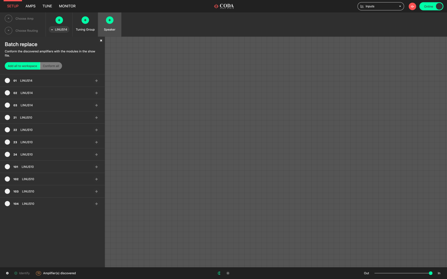The width and height of the screenshot is (447, 279).
Task: Open the MONITOR tab
Action: [x=67, y=6]
